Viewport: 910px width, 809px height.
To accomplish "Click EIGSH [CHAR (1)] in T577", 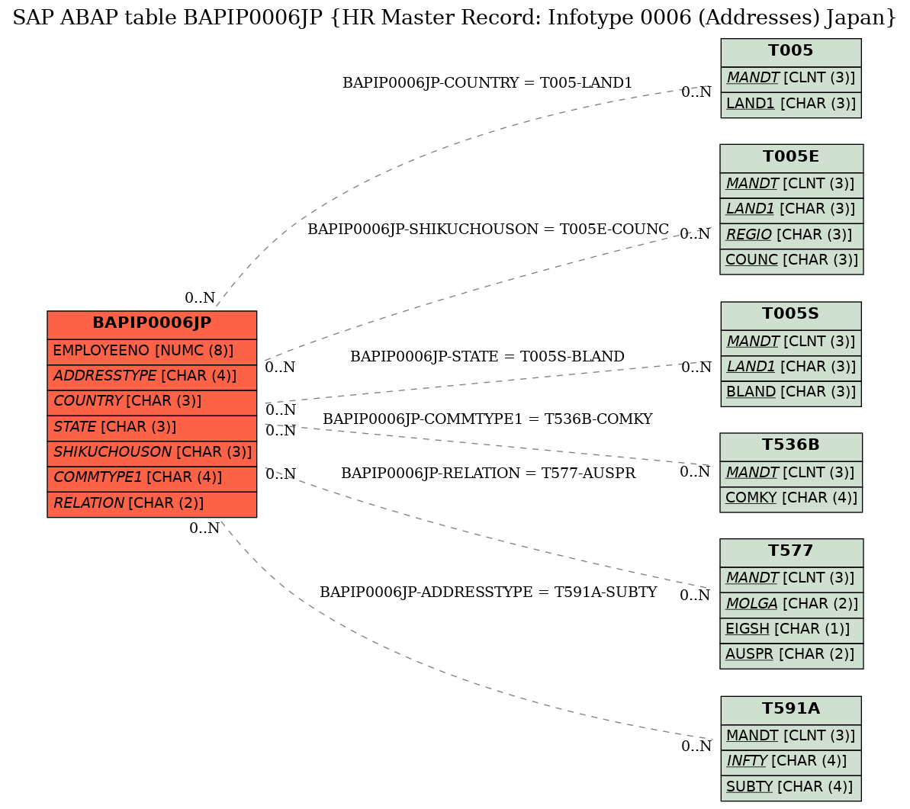I will click(791, 630).
